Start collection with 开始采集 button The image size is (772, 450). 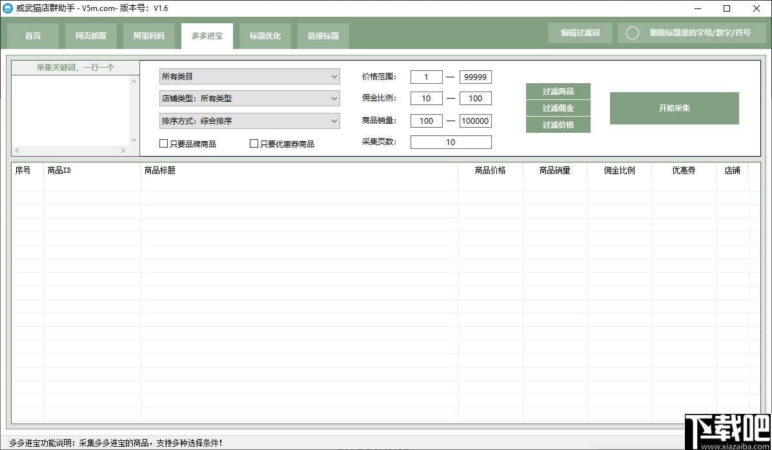pos(675,108)
